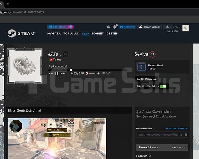This screenshot has width=199, height=159.
Task: Click the round loop icon in player
Action: [x=107, y=73]
